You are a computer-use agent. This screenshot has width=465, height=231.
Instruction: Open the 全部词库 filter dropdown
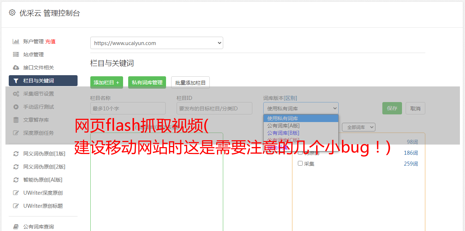[x=359, y=127]
